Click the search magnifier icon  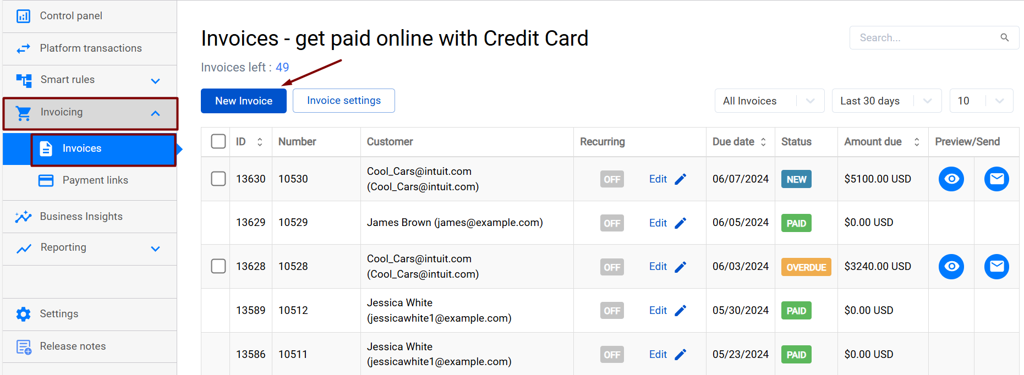pos(1004,37)
